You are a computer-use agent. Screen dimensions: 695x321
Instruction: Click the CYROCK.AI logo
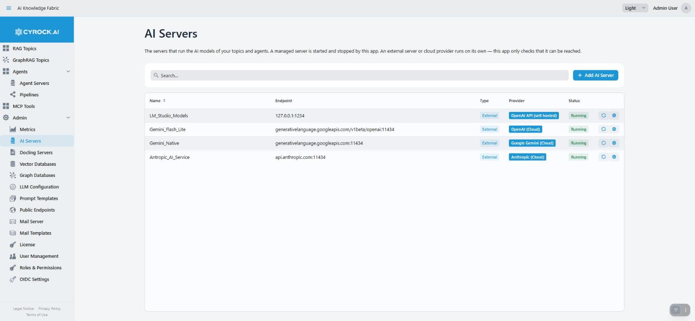coord(37,32)
